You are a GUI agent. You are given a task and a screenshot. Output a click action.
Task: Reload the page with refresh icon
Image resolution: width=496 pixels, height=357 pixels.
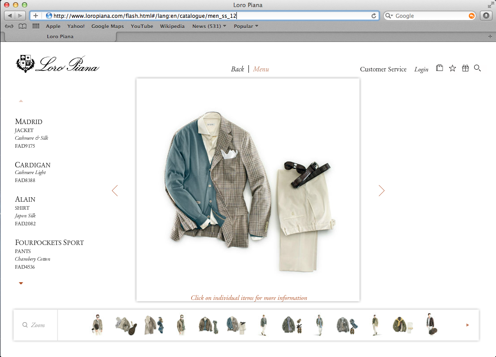pyautogui.click(x=374, y=16)
